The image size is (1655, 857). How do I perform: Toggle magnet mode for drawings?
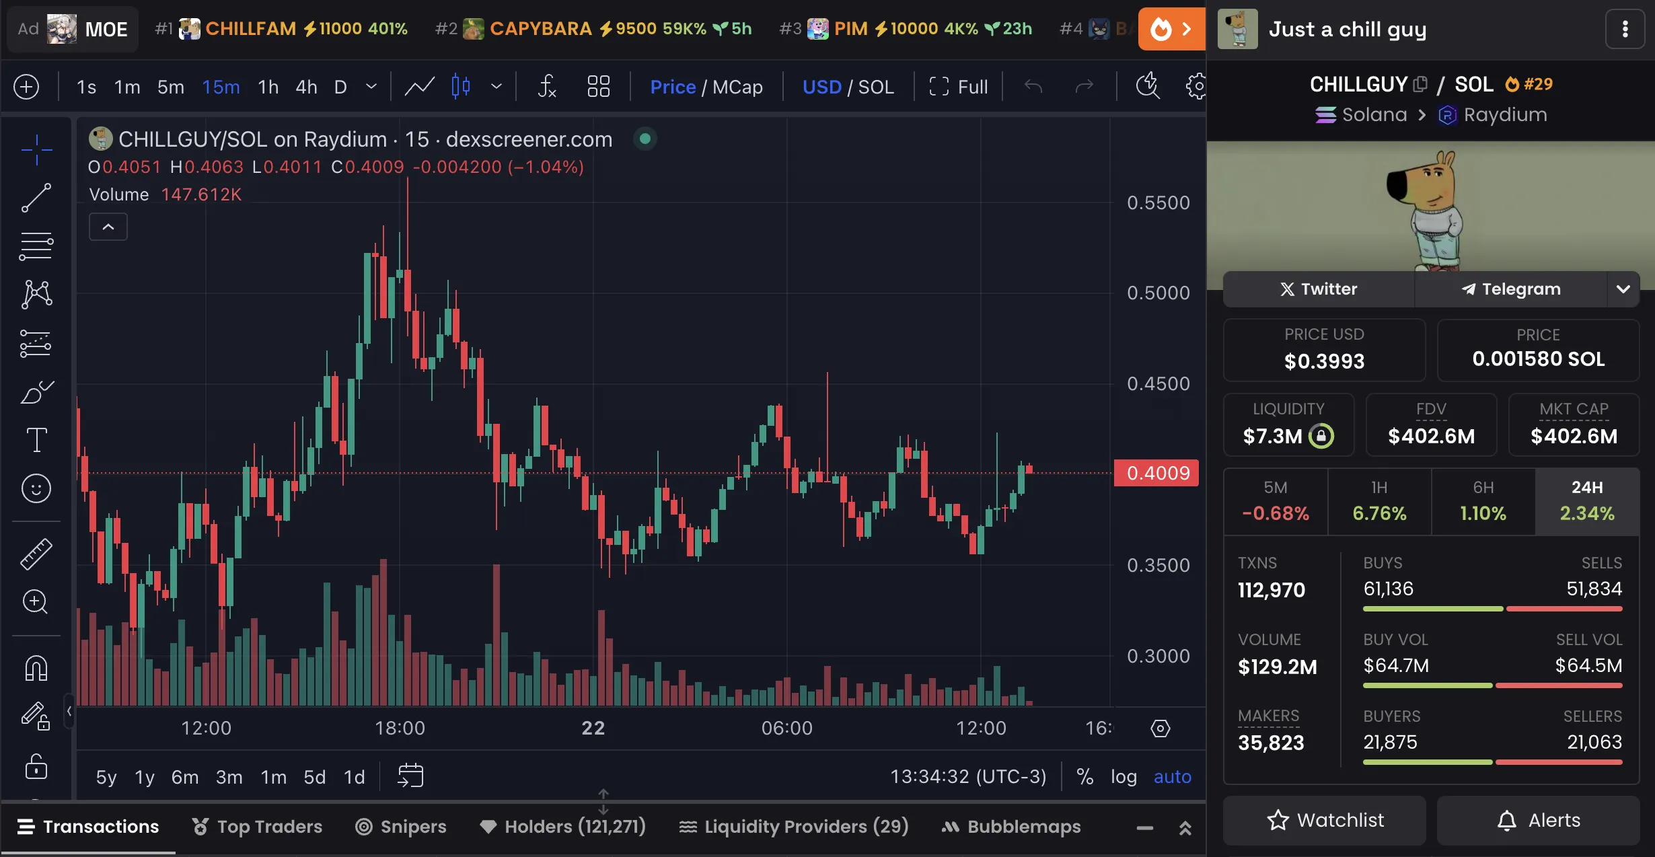(x=36, y=669)
